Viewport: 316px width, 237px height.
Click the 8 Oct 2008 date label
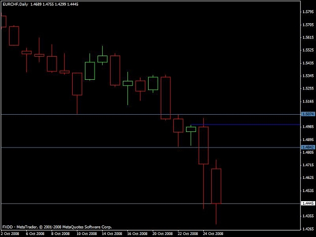(60, 233)
